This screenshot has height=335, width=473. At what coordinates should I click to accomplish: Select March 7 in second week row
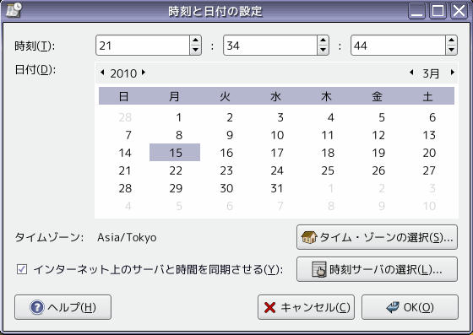click(x=128, y=135)
